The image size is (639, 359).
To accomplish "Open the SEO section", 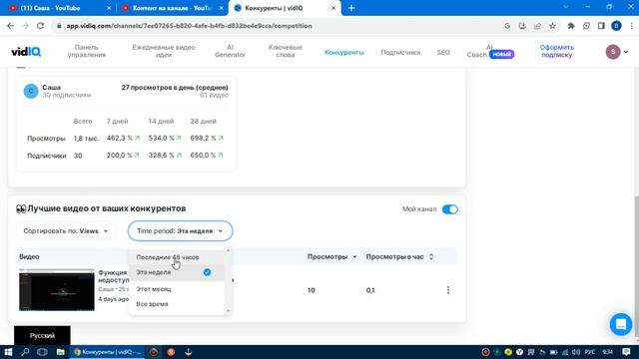I will [x=443, y=53].
